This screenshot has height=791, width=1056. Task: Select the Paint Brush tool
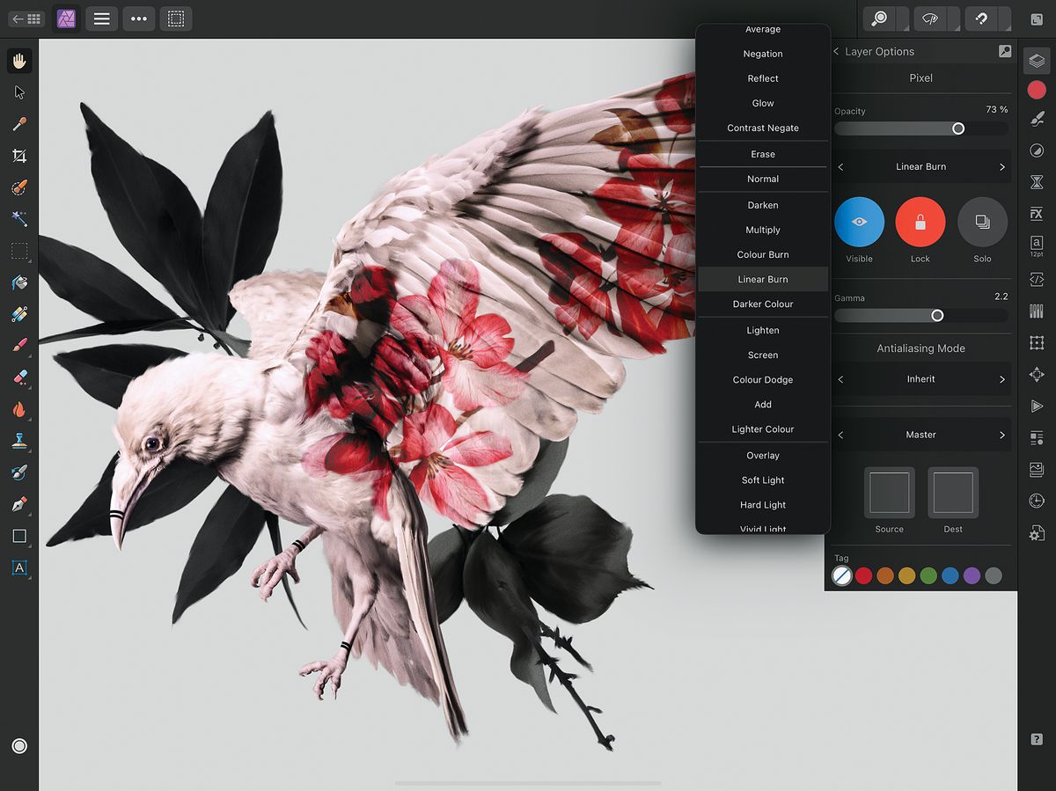19,344
